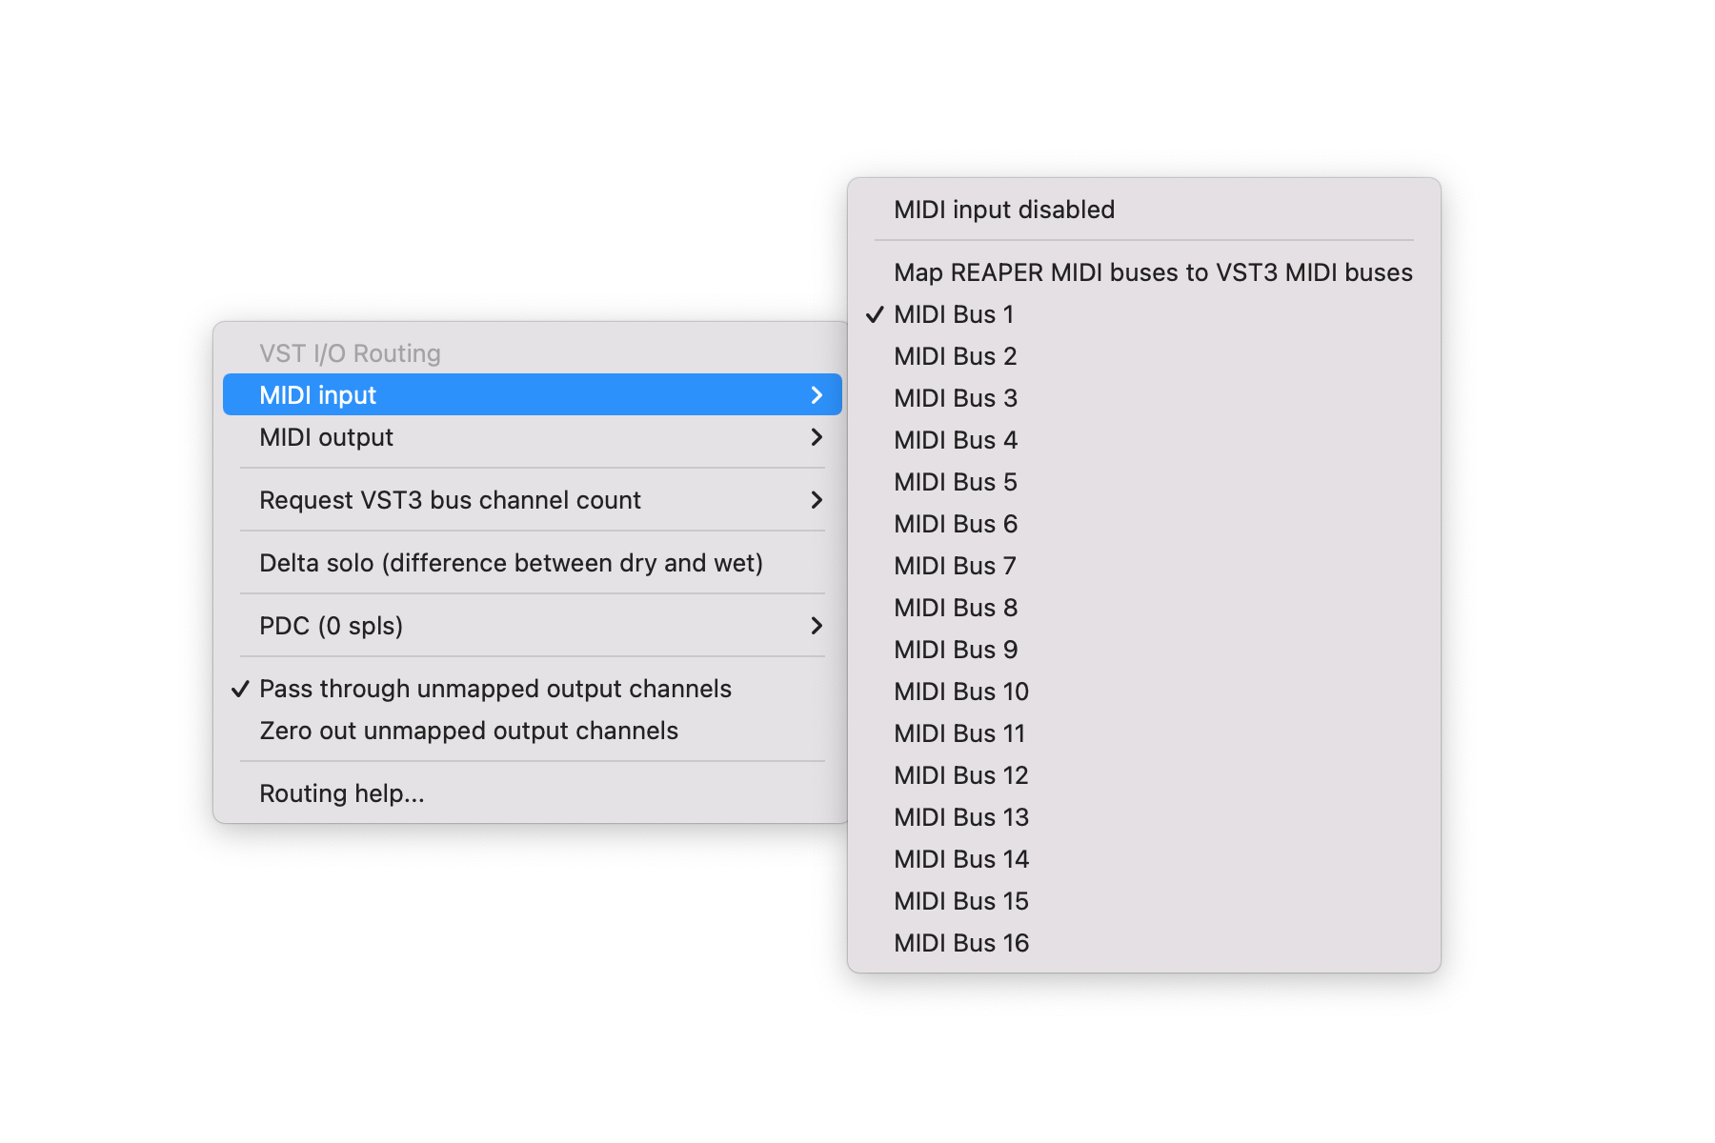The width and height of the screenshot is (1715, 1143).
Task: Pick MIDI Bus 7 from list
Action: 956,566
